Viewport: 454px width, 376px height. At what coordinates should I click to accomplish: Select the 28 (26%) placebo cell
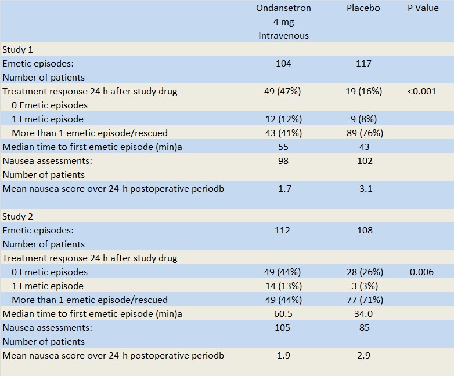364,272
